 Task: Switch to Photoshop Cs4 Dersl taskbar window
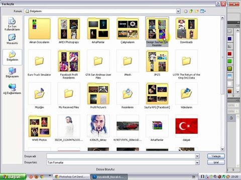[x=71, y=176]
